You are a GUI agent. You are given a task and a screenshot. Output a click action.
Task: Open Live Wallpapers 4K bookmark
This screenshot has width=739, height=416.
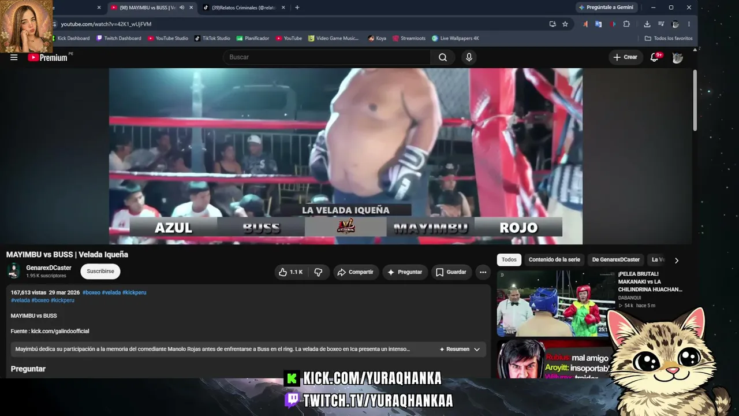pos(456,38)
